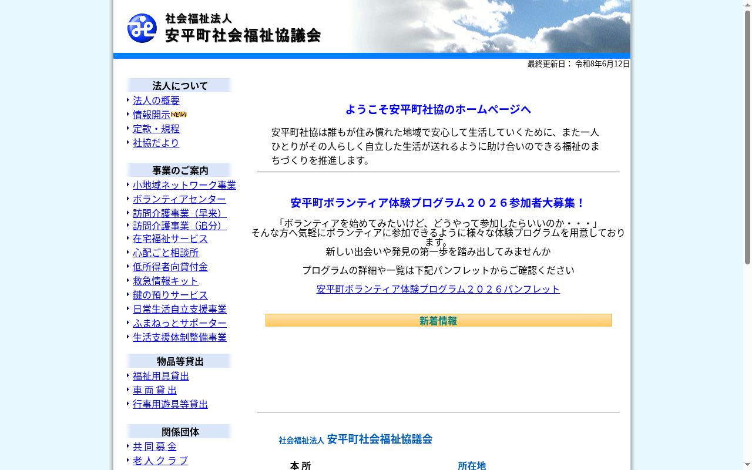Open the 定款・規程 link
Screen dimensions: 752x470
click(x=156, y=129)
